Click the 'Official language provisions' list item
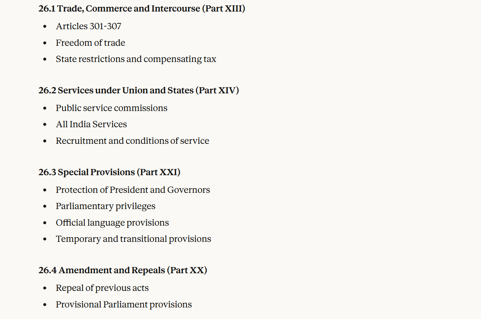This screenshot has height=319, width=481. point(112,223)
